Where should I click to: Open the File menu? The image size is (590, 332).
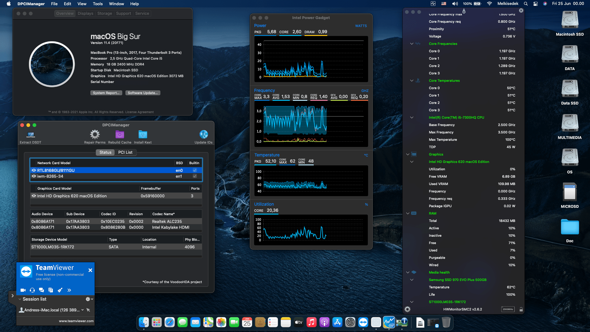coord(54,4)
